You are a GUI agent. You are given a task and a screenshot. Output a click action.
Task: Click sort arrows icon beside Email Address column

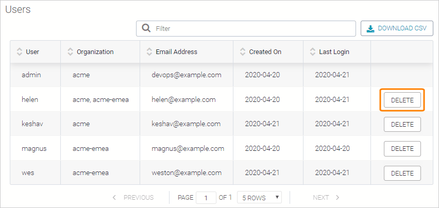click(149, 52)
